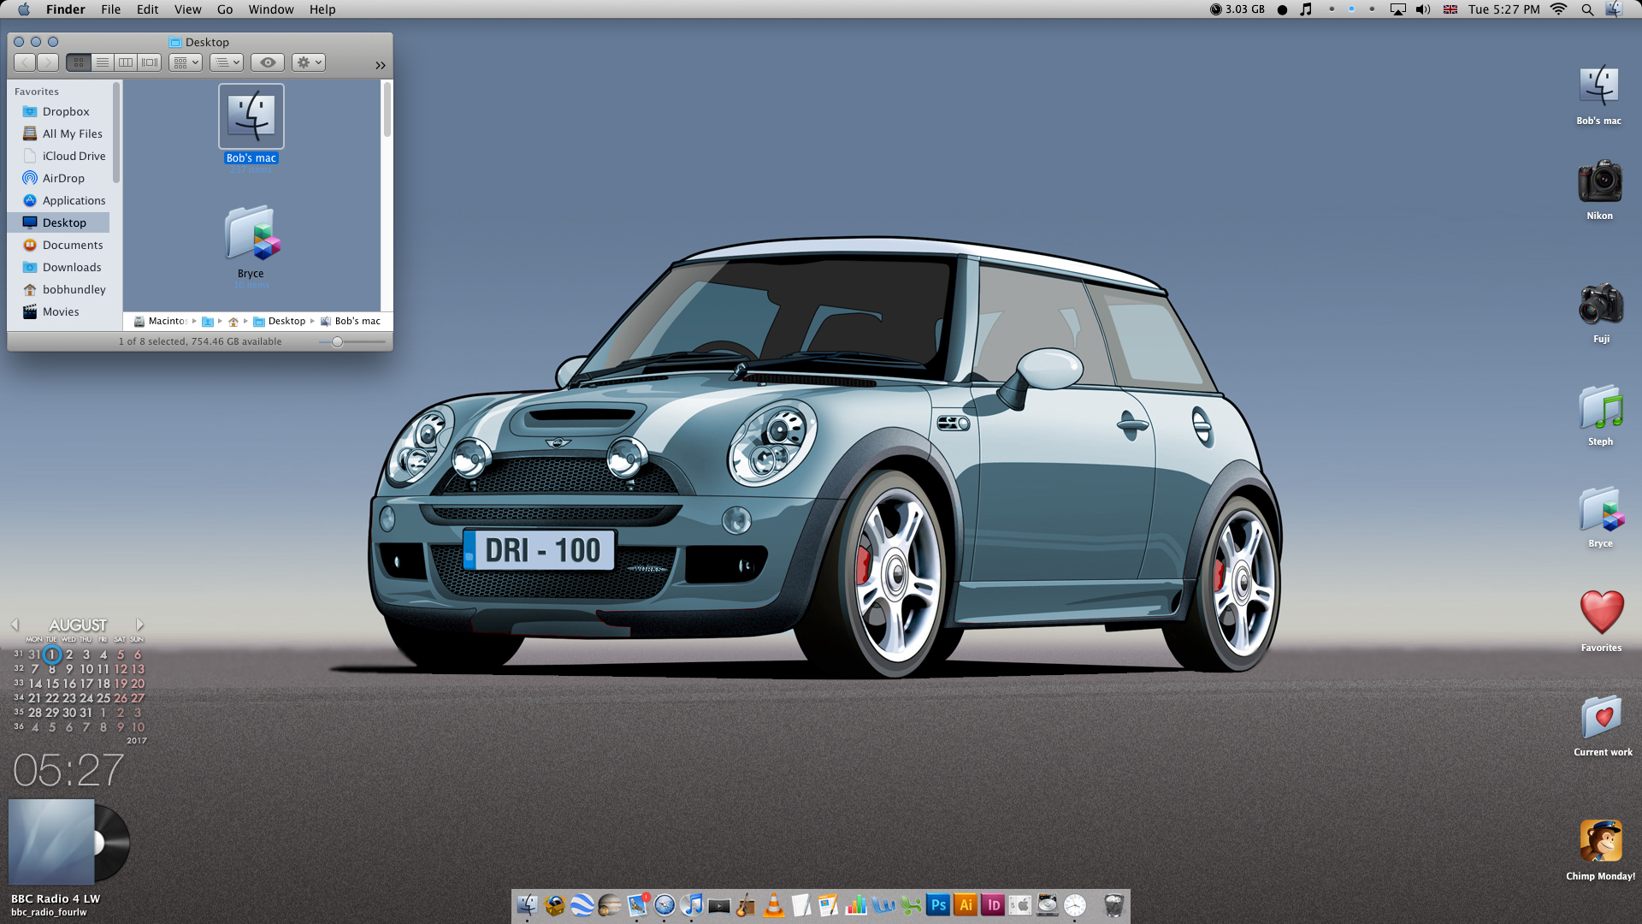Screen dimensions: 1642x924
Task: Go to Downloads in the sidebar
Action: pos(72,267)
